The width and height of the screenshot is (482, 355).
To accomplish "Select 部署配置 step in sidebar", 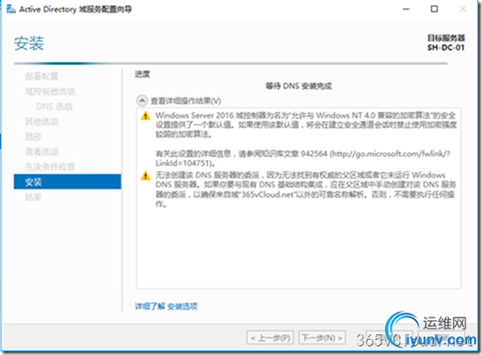I will [x=41, y=76].
